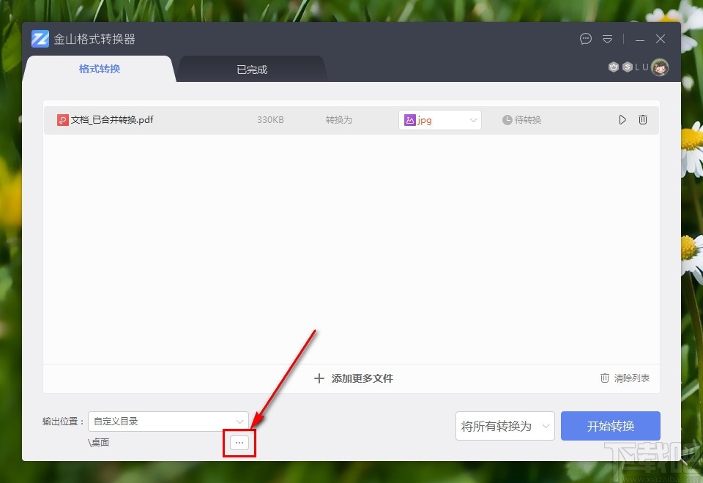This screenshot has width=703, height=483.
Task: Delete 文档_已合并转换.pdf with its trash icon
Action: (x=642, y=119)
